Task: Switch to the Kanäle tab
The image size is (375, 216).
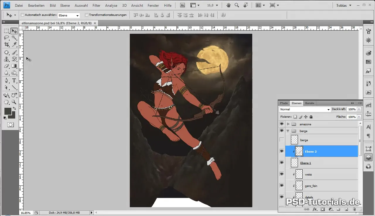Action: [x=310, y=103]
